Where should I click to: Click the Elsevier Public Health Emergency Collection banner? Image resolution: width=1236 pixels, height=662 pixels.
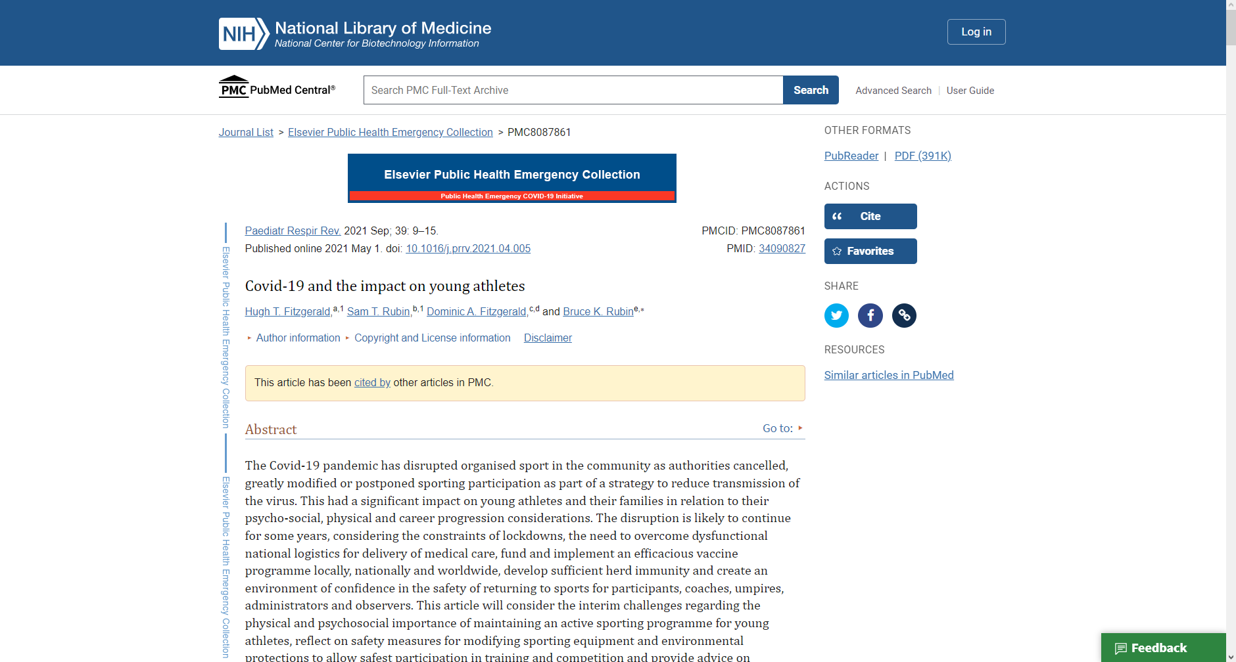click(x=511, y=178)
